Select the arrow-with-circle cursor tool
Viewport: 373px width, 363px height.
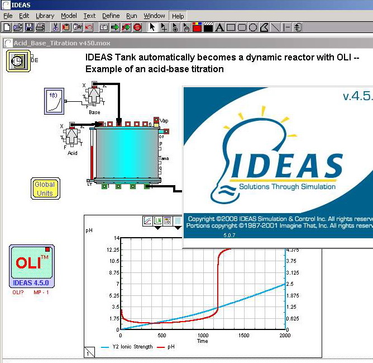175,27
